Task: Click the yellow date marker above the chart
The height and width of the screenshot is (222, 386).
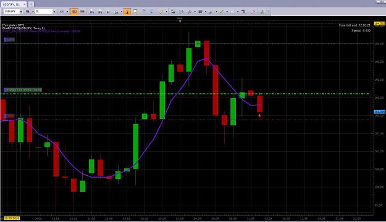Action: tap(180, 22)
